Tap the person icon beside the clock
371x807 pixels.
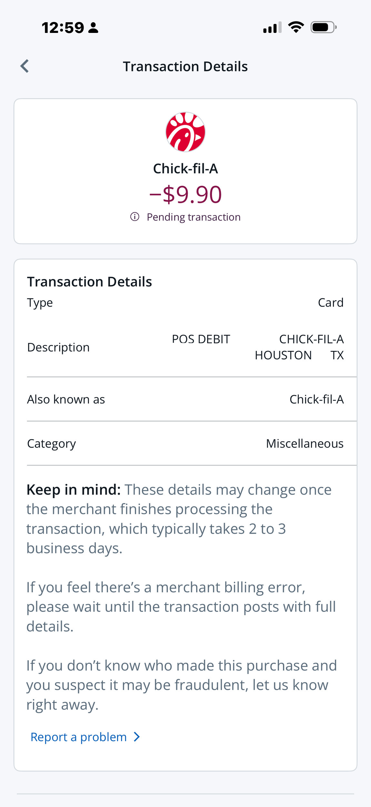[x=93, y=27]
